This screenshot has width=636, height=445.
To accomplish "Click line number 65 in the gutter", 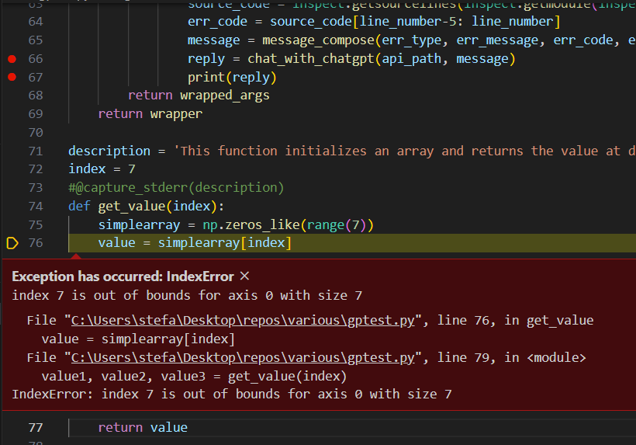I will point(36,40).
